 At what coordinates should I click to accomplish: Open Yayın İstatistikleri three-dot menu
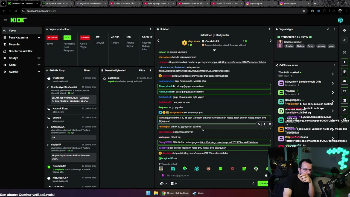tap(150, 29)
